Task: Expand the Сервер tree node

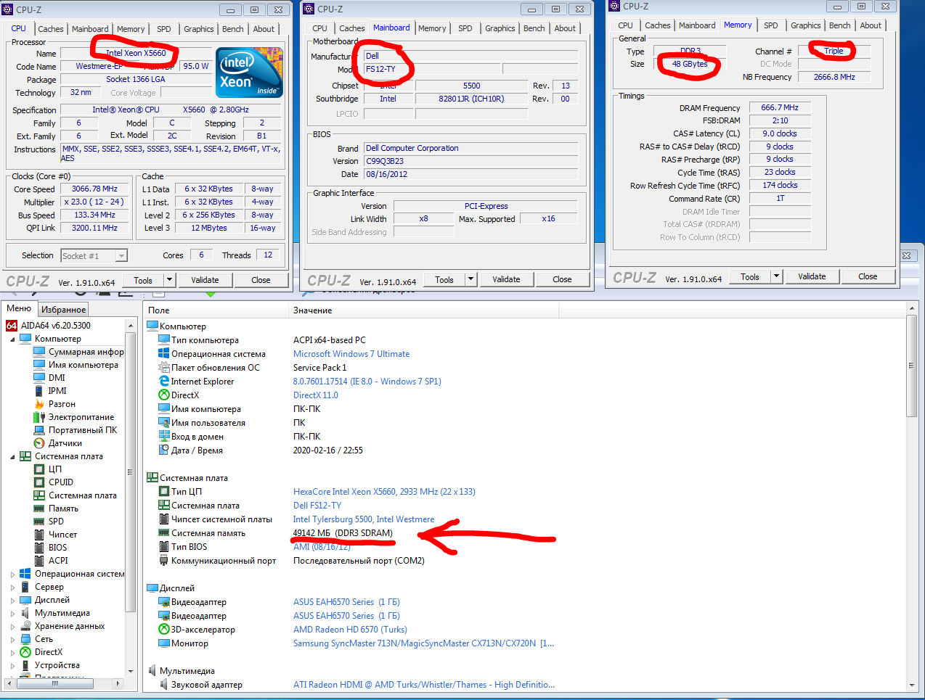Action: (x=12, y=588)
